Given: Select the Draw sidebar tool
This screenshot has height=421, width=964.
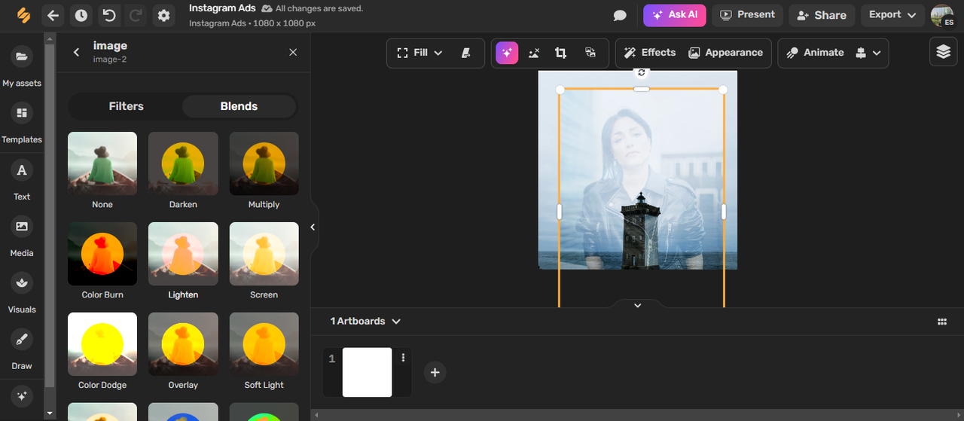Looking at the screenshot, I should point(22,340).
